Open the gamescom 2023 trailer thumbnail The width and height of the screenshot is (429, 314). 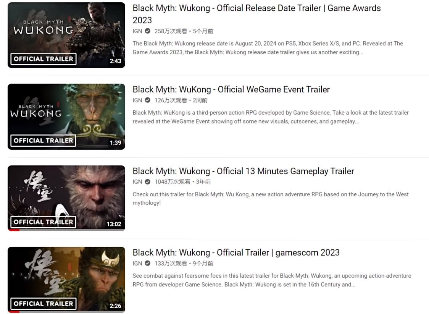coord(66,280)
